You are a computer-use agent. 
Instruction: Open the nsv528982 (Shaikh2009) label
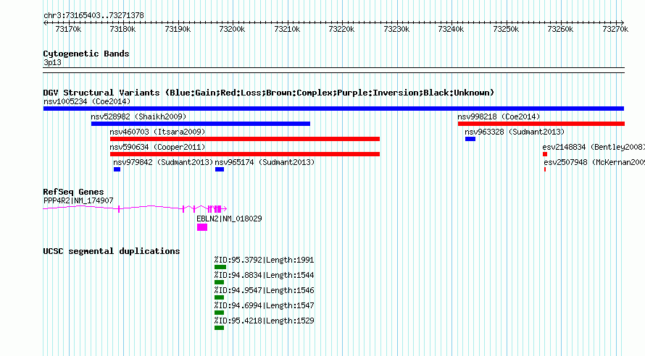tap(138, 117)
